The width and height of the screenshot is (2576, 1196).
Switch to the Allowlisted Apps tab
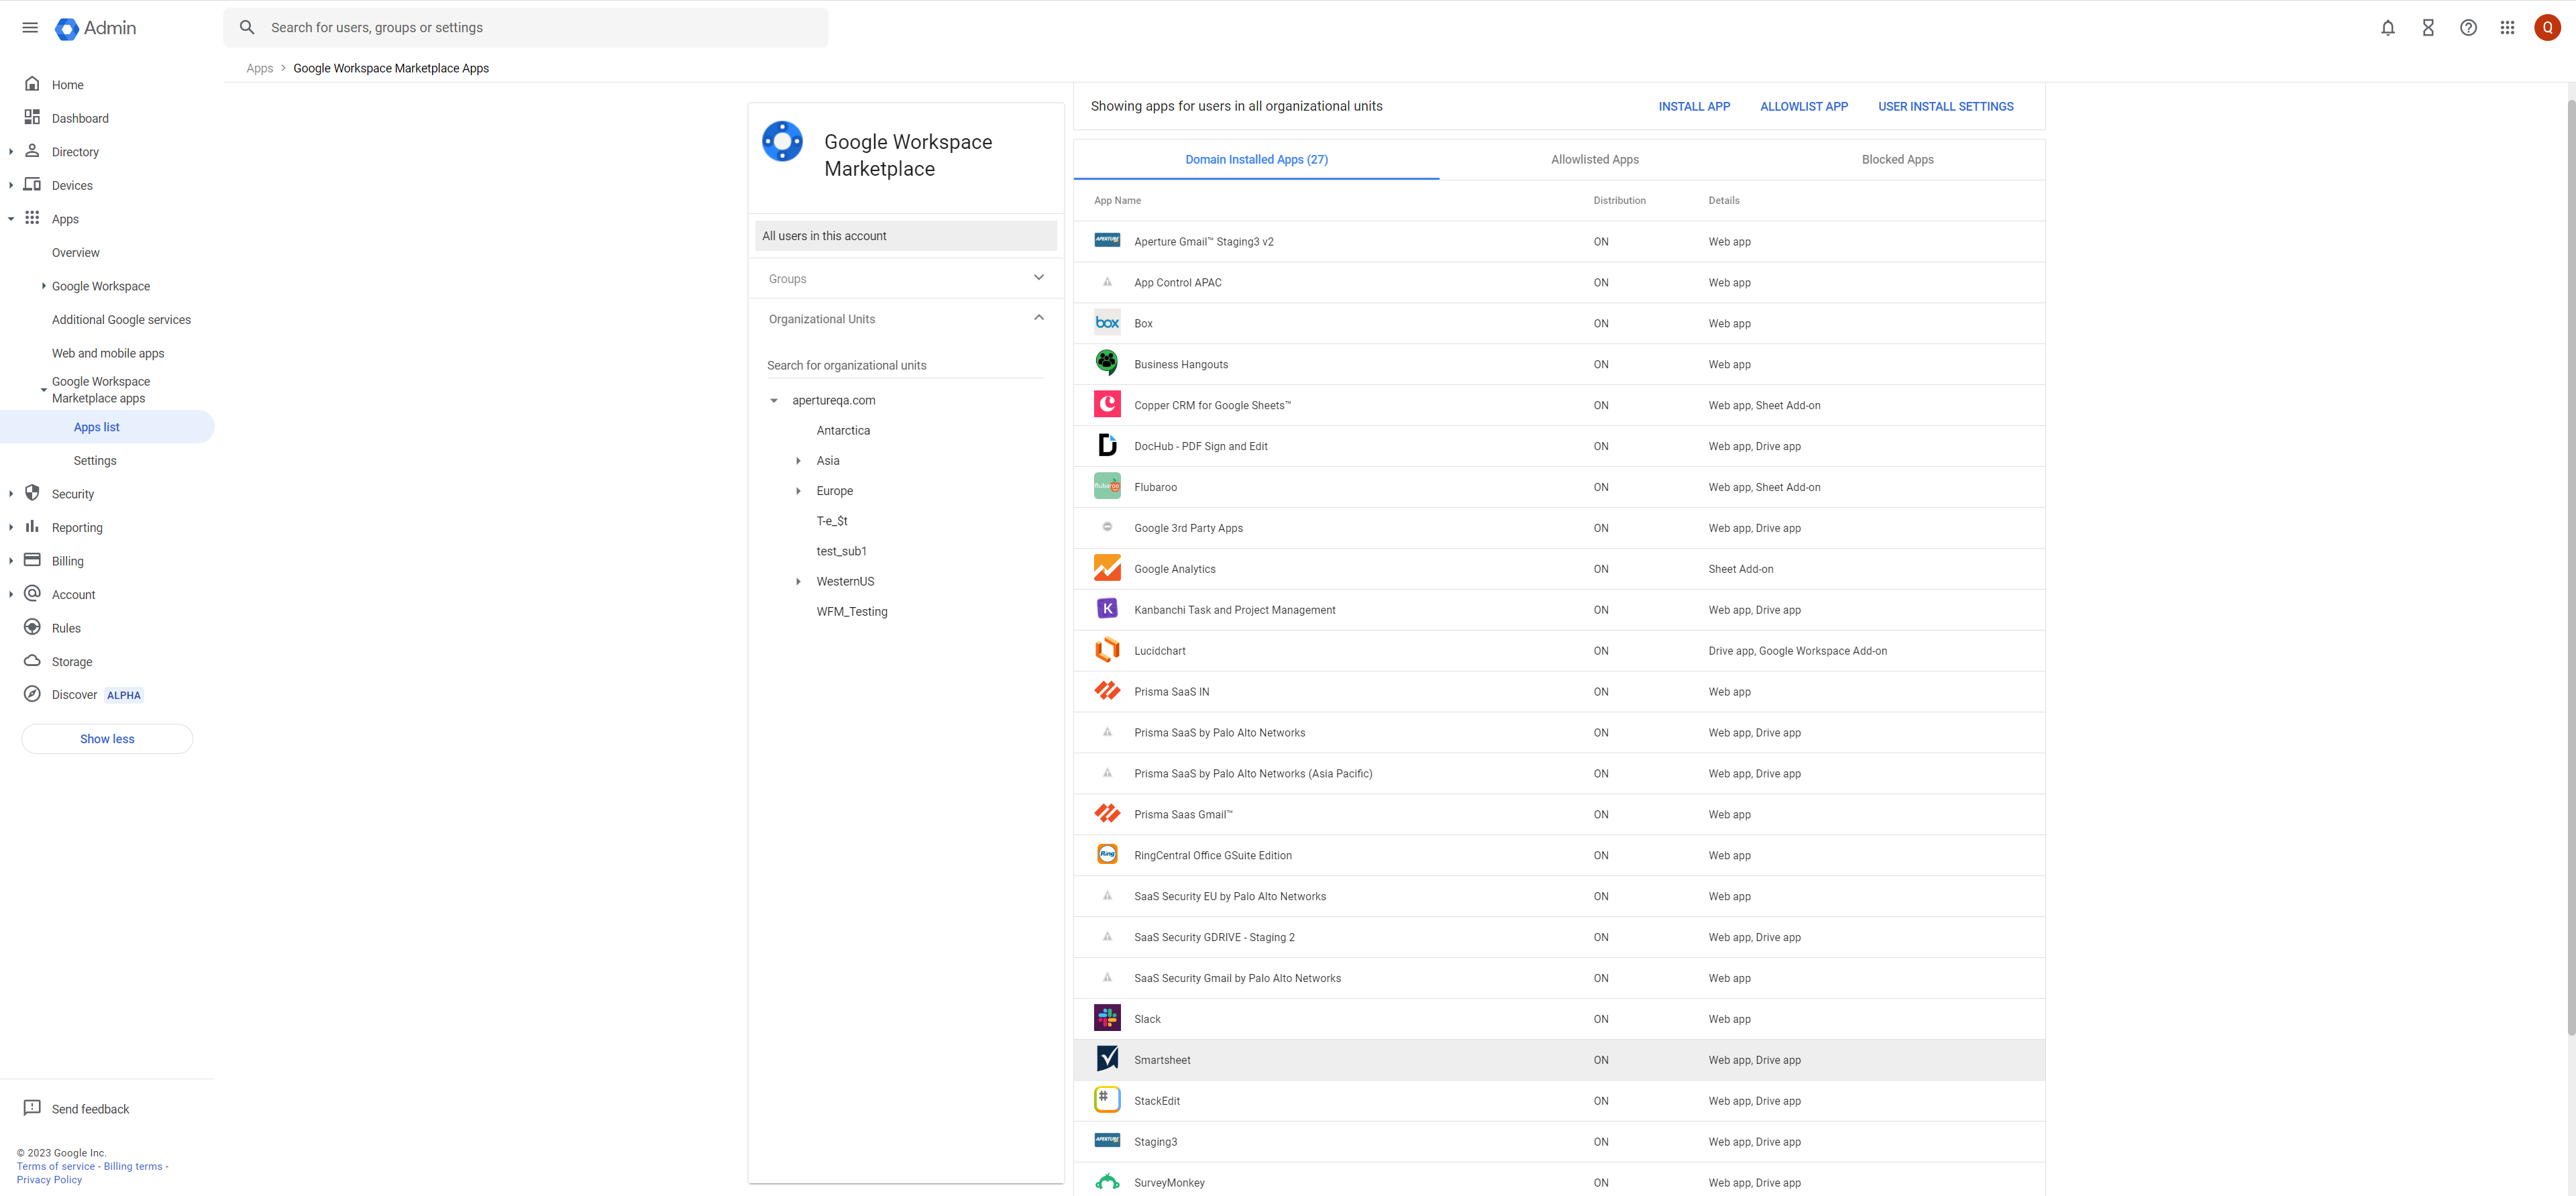coord(1594,159)
